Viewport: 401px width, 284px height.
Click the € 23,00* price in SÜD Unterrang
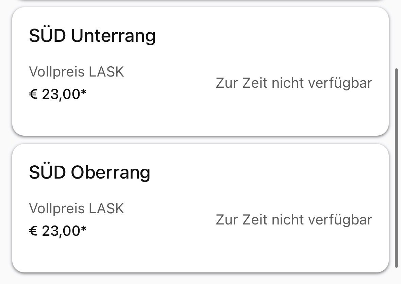click(x=57, y=95)
